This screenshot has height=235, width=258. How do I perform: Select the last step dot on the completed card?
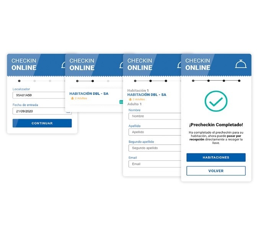click(239, 81)
